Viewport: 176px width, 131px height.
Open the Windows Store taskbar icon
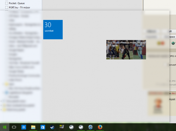coord(43,127)
